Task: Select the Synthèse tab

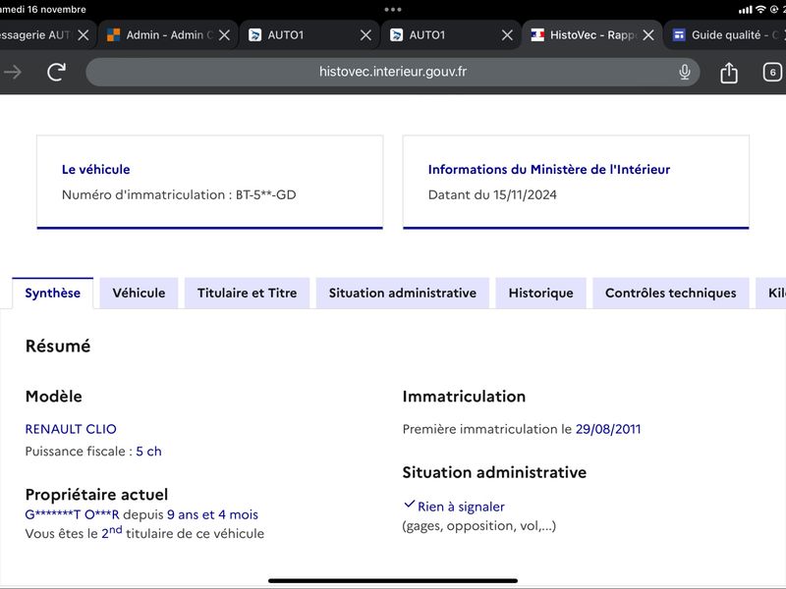Action: (x=53, y=293)
